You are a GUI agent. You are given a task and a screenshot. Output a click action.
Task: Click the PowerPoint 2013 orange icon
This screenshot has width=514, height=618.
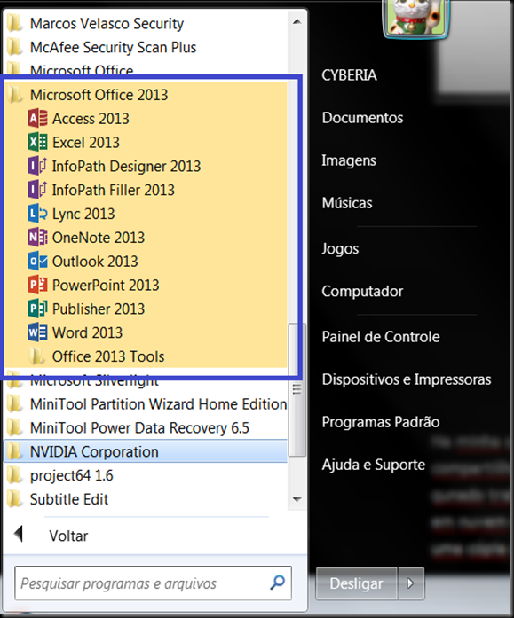pyautogui.click(x=38, y=285)
